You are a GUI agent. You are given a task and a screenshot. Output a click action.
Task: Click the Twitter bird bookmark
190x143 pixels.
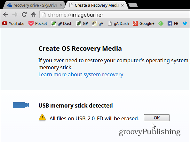[x=185, y=23]
